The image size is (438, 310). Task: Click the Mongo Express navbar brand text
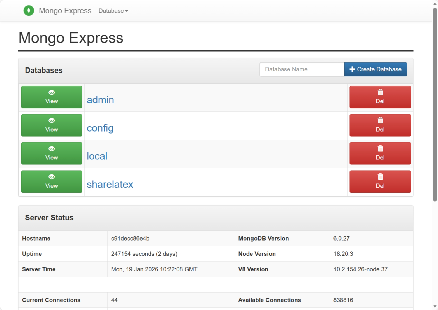pyautogui.click(x=65, y=11)
